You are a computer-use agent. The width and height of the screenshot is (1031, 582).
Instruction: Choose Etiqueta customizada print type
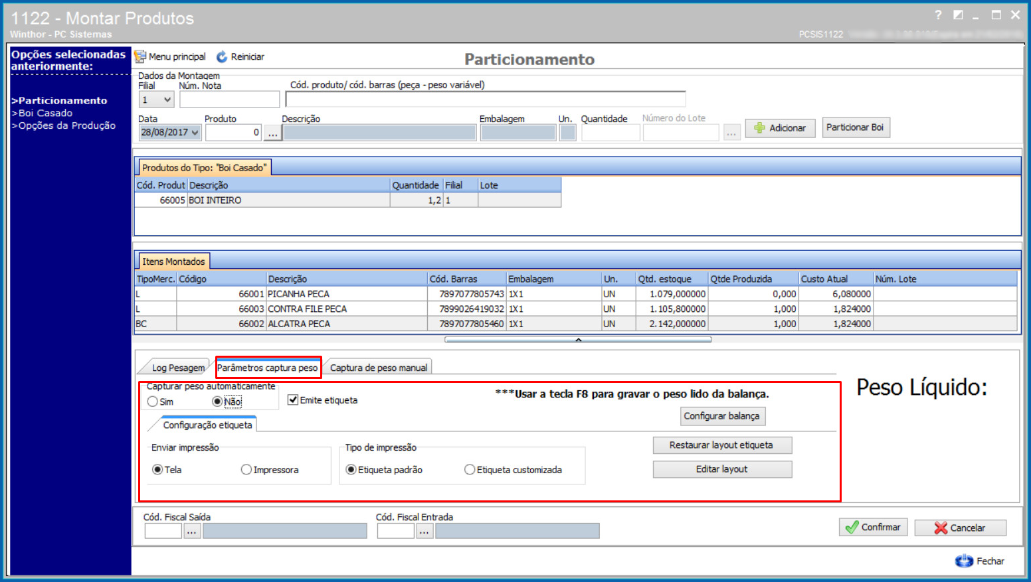pos(470,470)
